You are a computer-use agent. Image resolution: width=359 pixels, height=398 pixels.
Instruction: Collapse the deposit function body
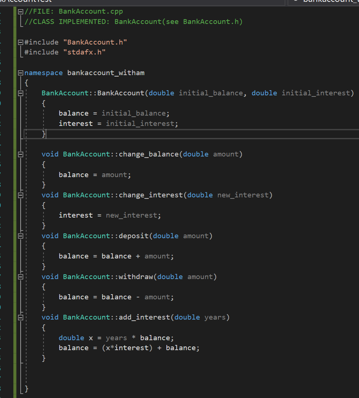20,236
